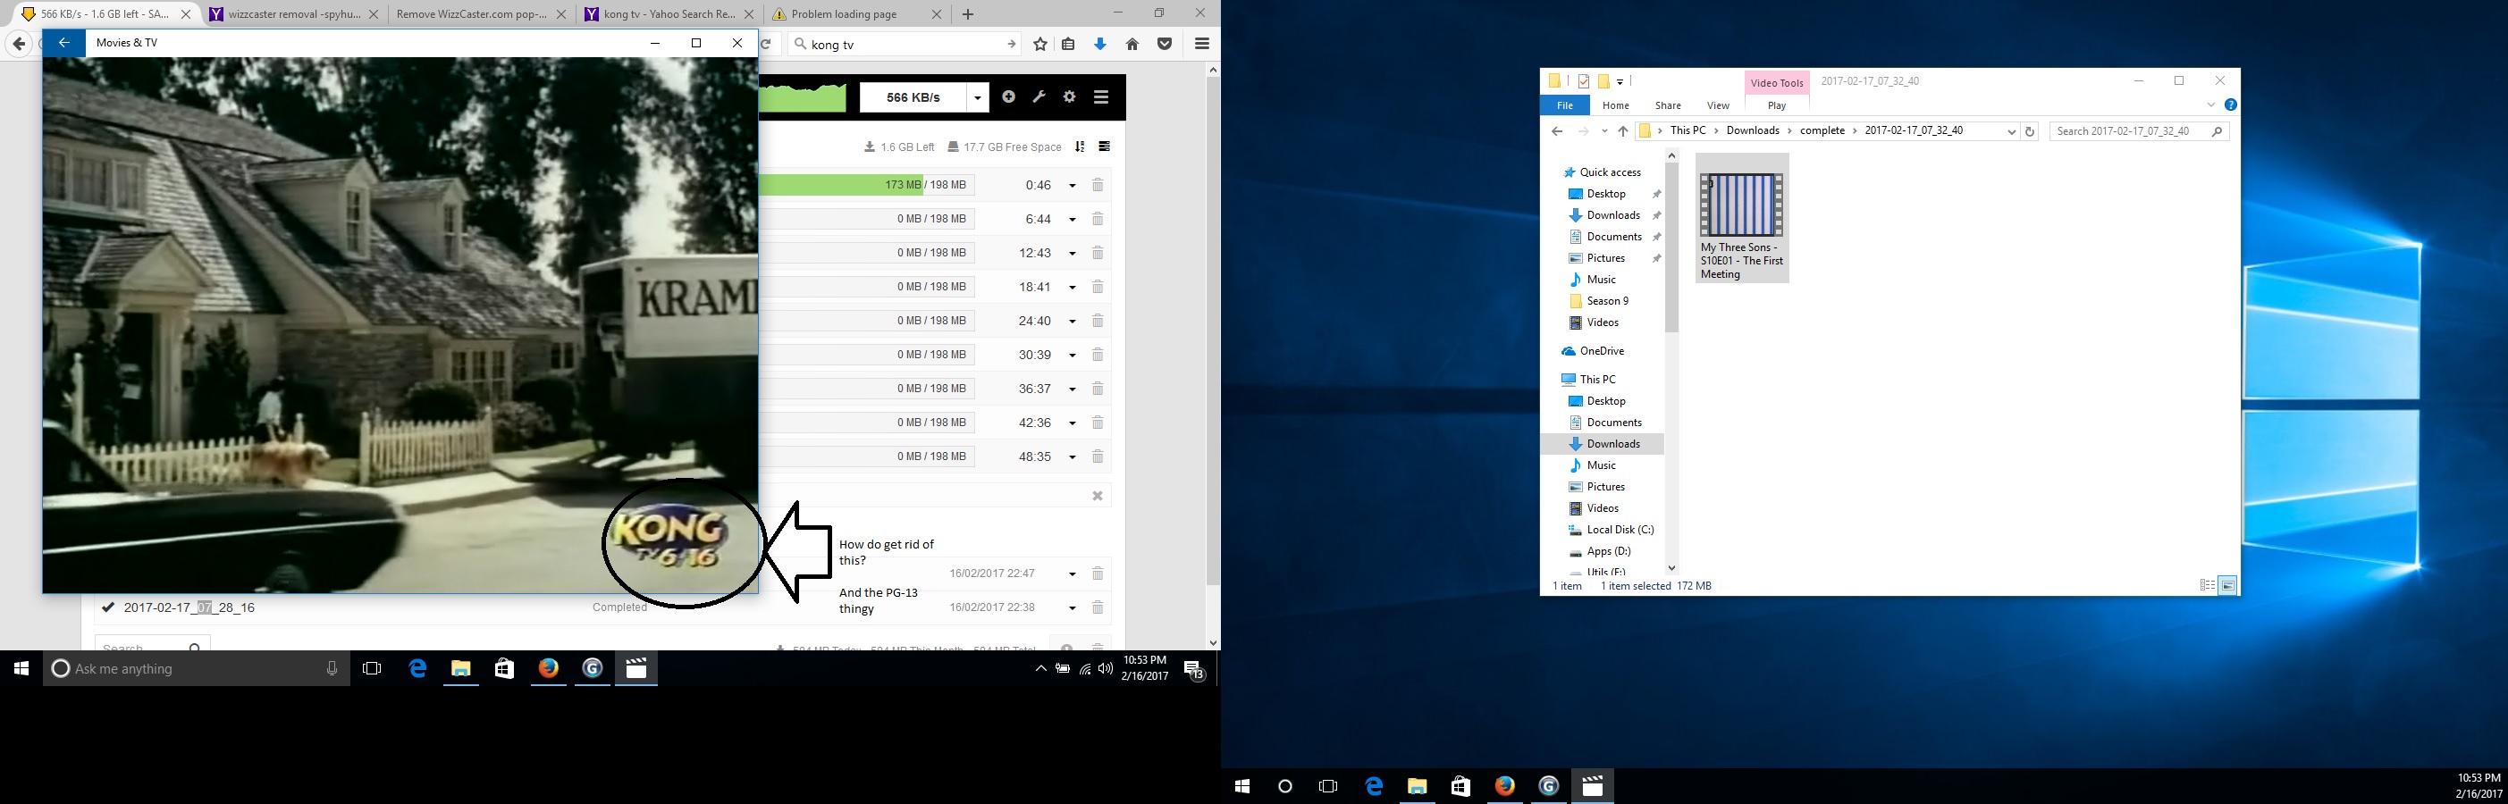
Task: Click This PC in Explorer breadcrumb
Action: pyautogui.click(x=1688, y=130)
